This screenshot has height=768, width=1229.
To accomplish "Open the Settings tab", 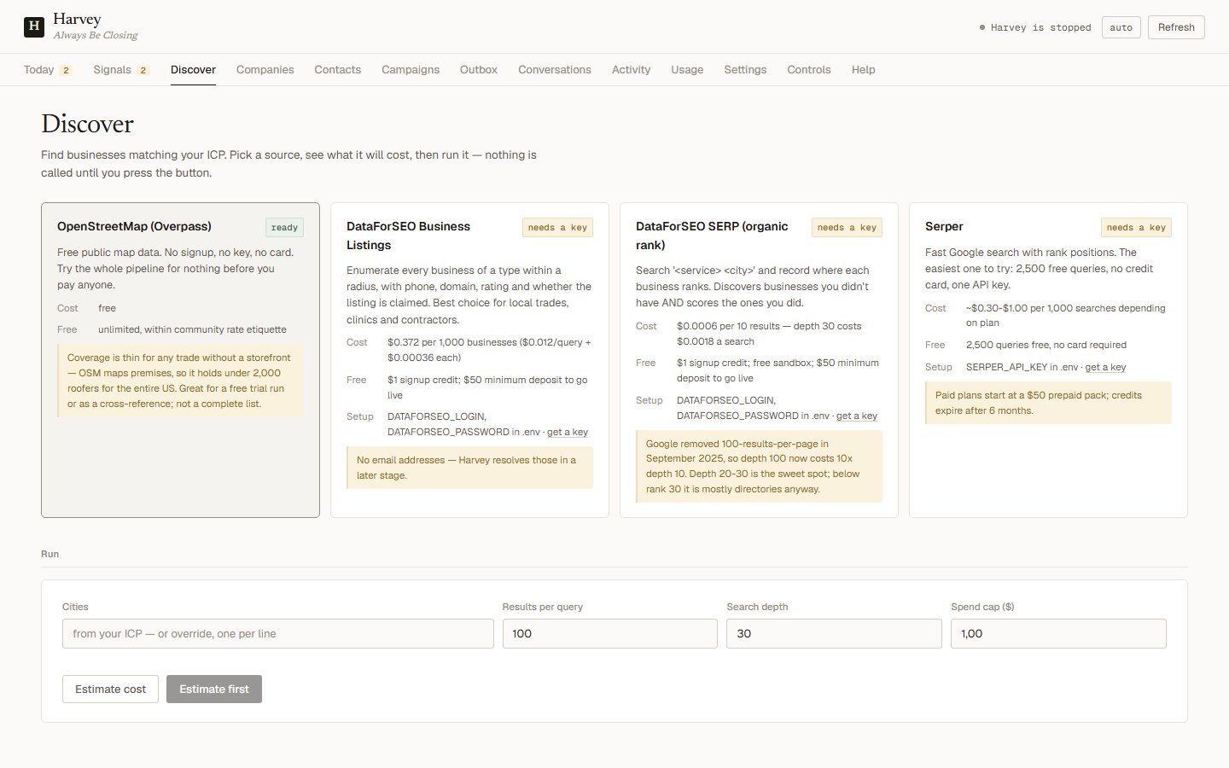I will tap(745, 70).
